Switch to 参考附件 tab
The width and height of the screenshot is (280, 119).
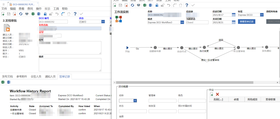coord(22,77)
